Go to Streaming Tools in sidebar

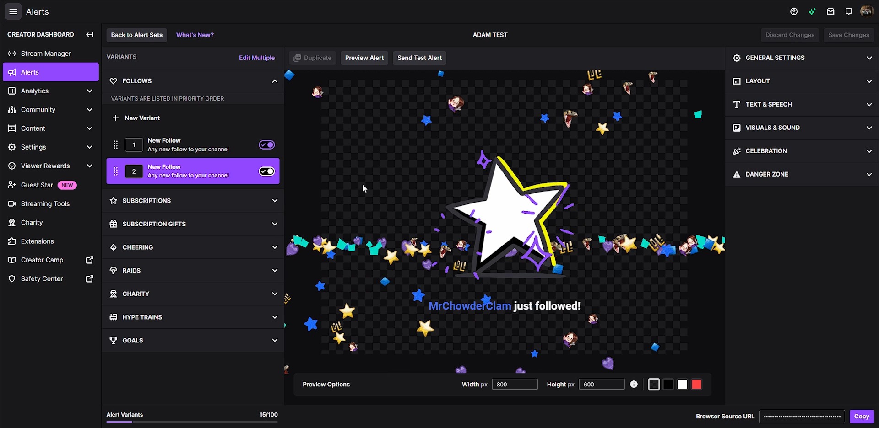pos(45,203)
